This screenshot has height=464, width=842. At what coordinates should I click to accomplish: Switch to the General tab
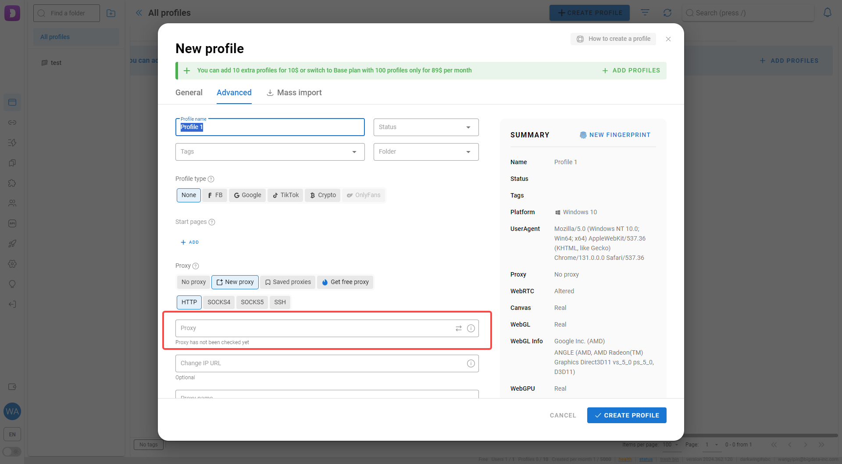point(189,93)
